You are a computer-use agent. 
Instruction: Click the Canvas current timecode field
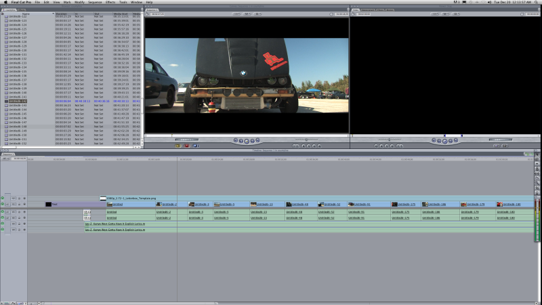341,14
